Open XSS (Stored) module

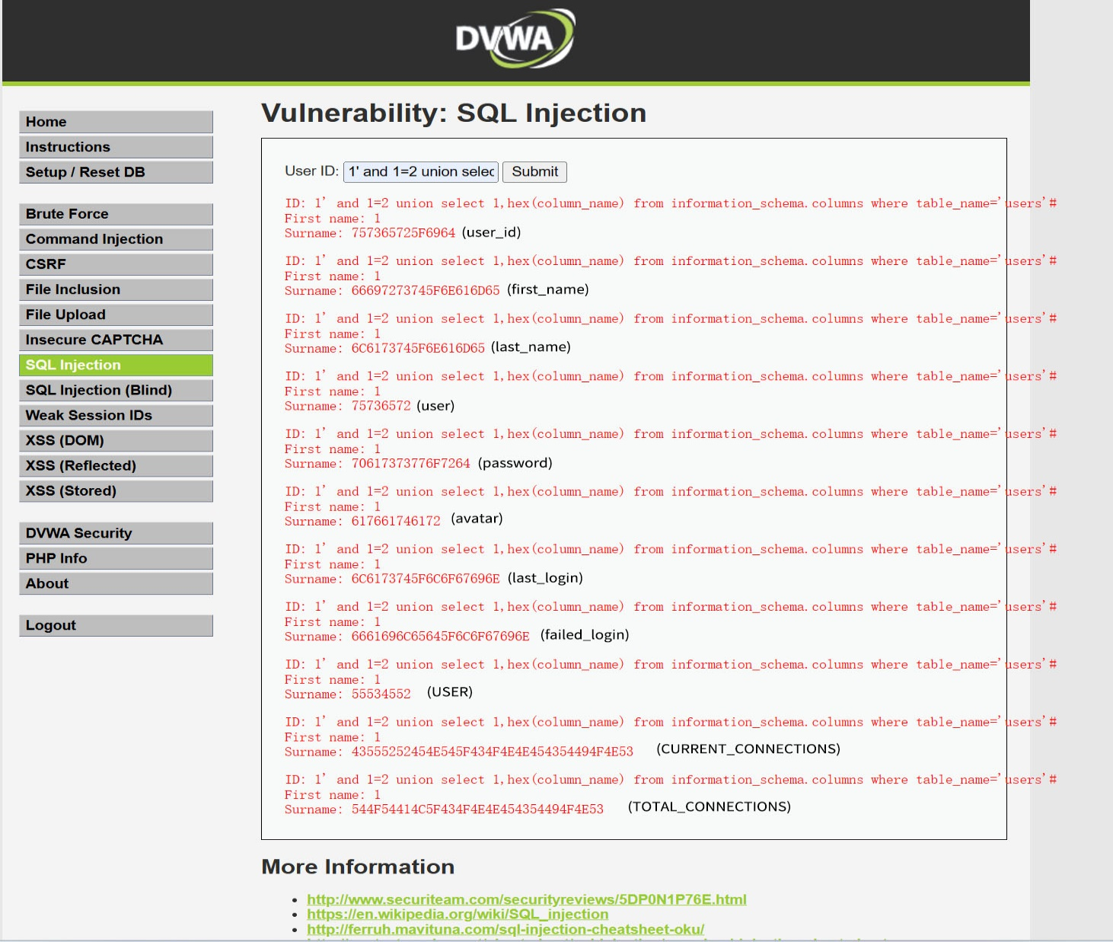click(116, 490)
